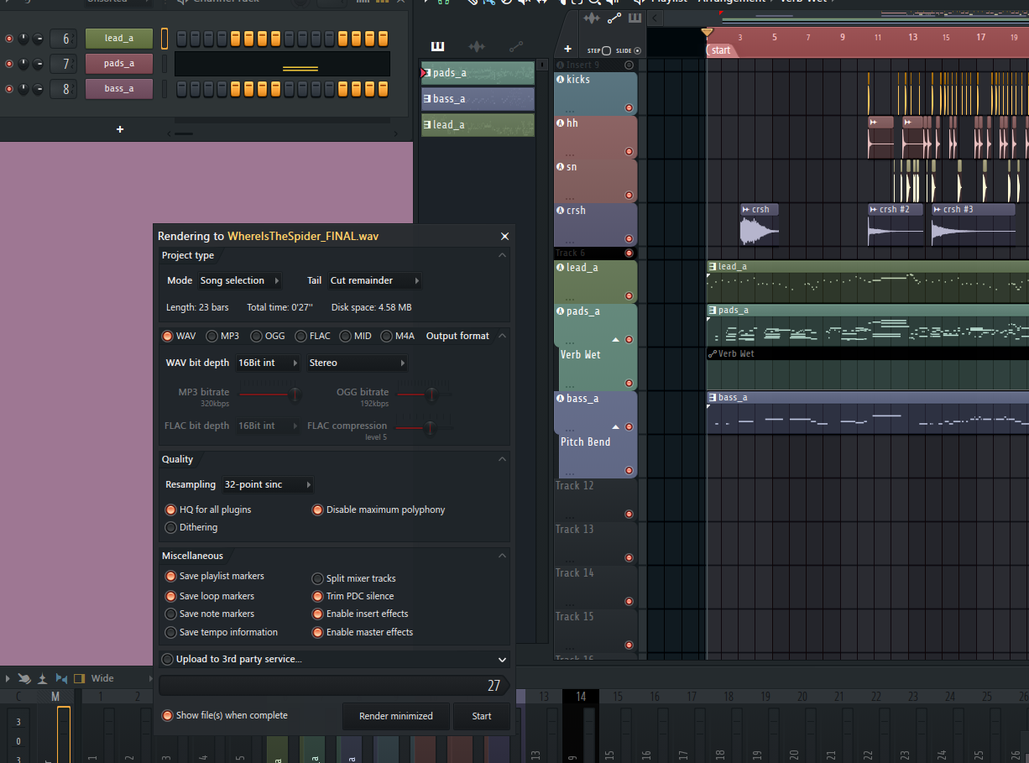Expand the Upload to 3rd party service section
This screenshot has height=763, width=1029.
[502, 660]
